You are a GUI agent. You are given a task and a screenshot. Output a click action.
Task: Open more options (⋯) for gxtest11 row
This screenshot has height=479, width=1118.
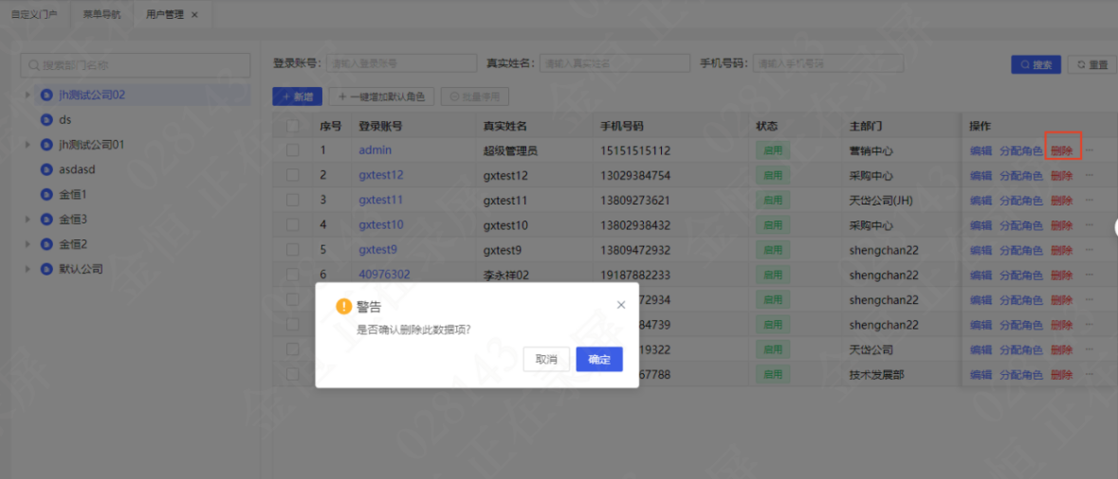pos(1089,200)
